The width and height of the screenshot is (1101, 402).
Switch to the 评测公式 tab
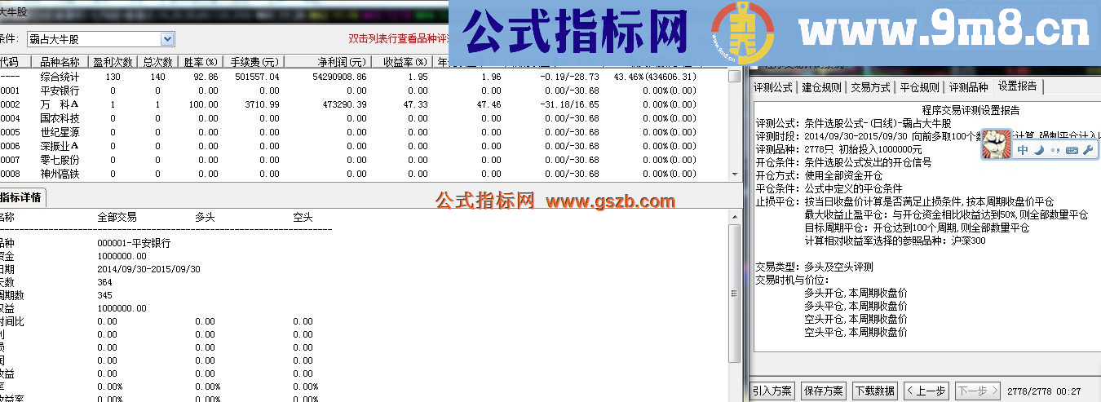773,87
